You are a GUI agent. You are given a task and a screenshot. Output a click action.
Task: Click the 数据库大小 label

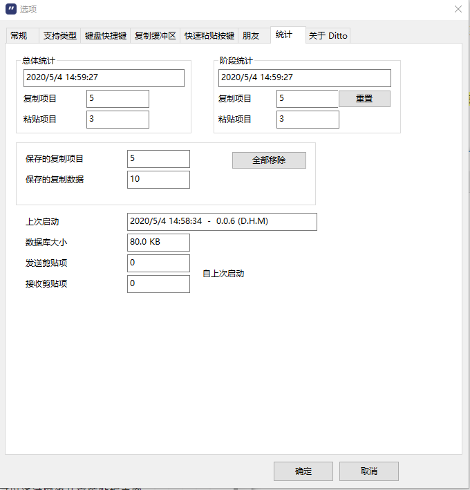(46, 243)
